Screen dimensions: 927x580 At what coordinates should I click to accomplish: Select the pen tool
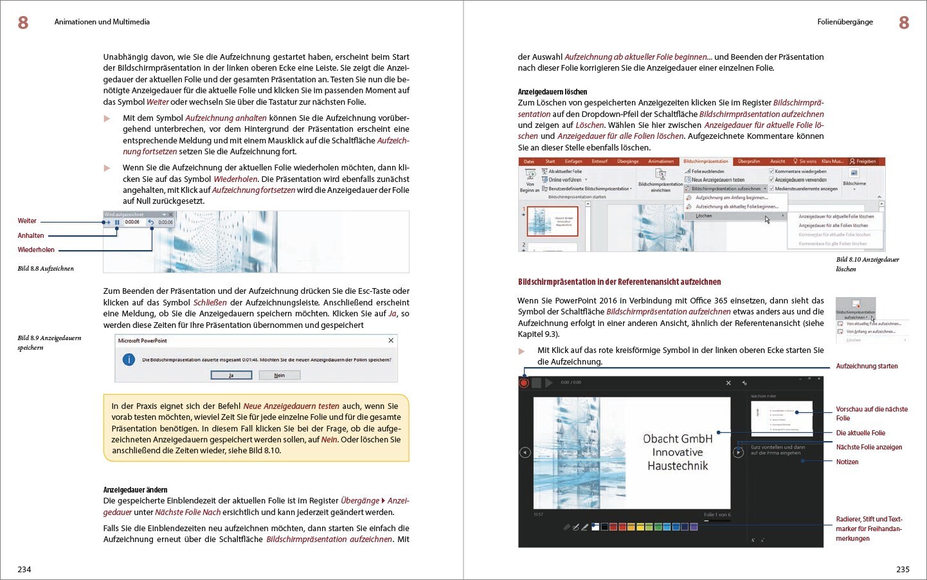click(x=576, y=527)
